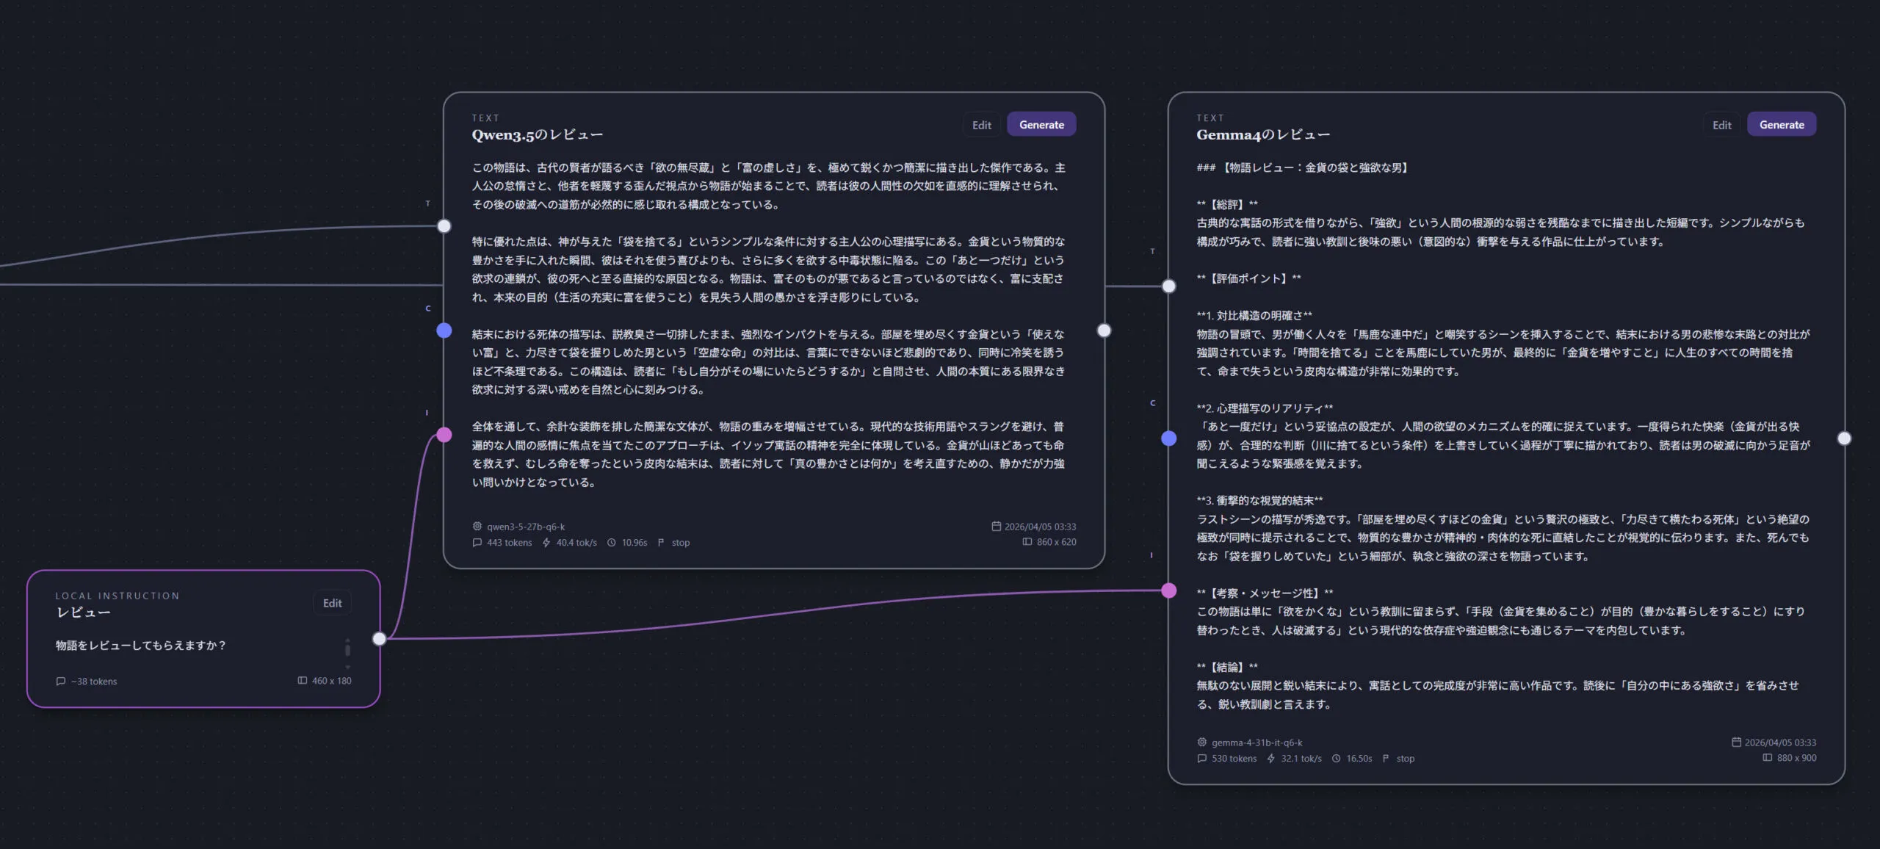Edit the Gemma4のレビュー text node
The width and height of the screenshot is (1880, 849).
tap(1722, 125)
